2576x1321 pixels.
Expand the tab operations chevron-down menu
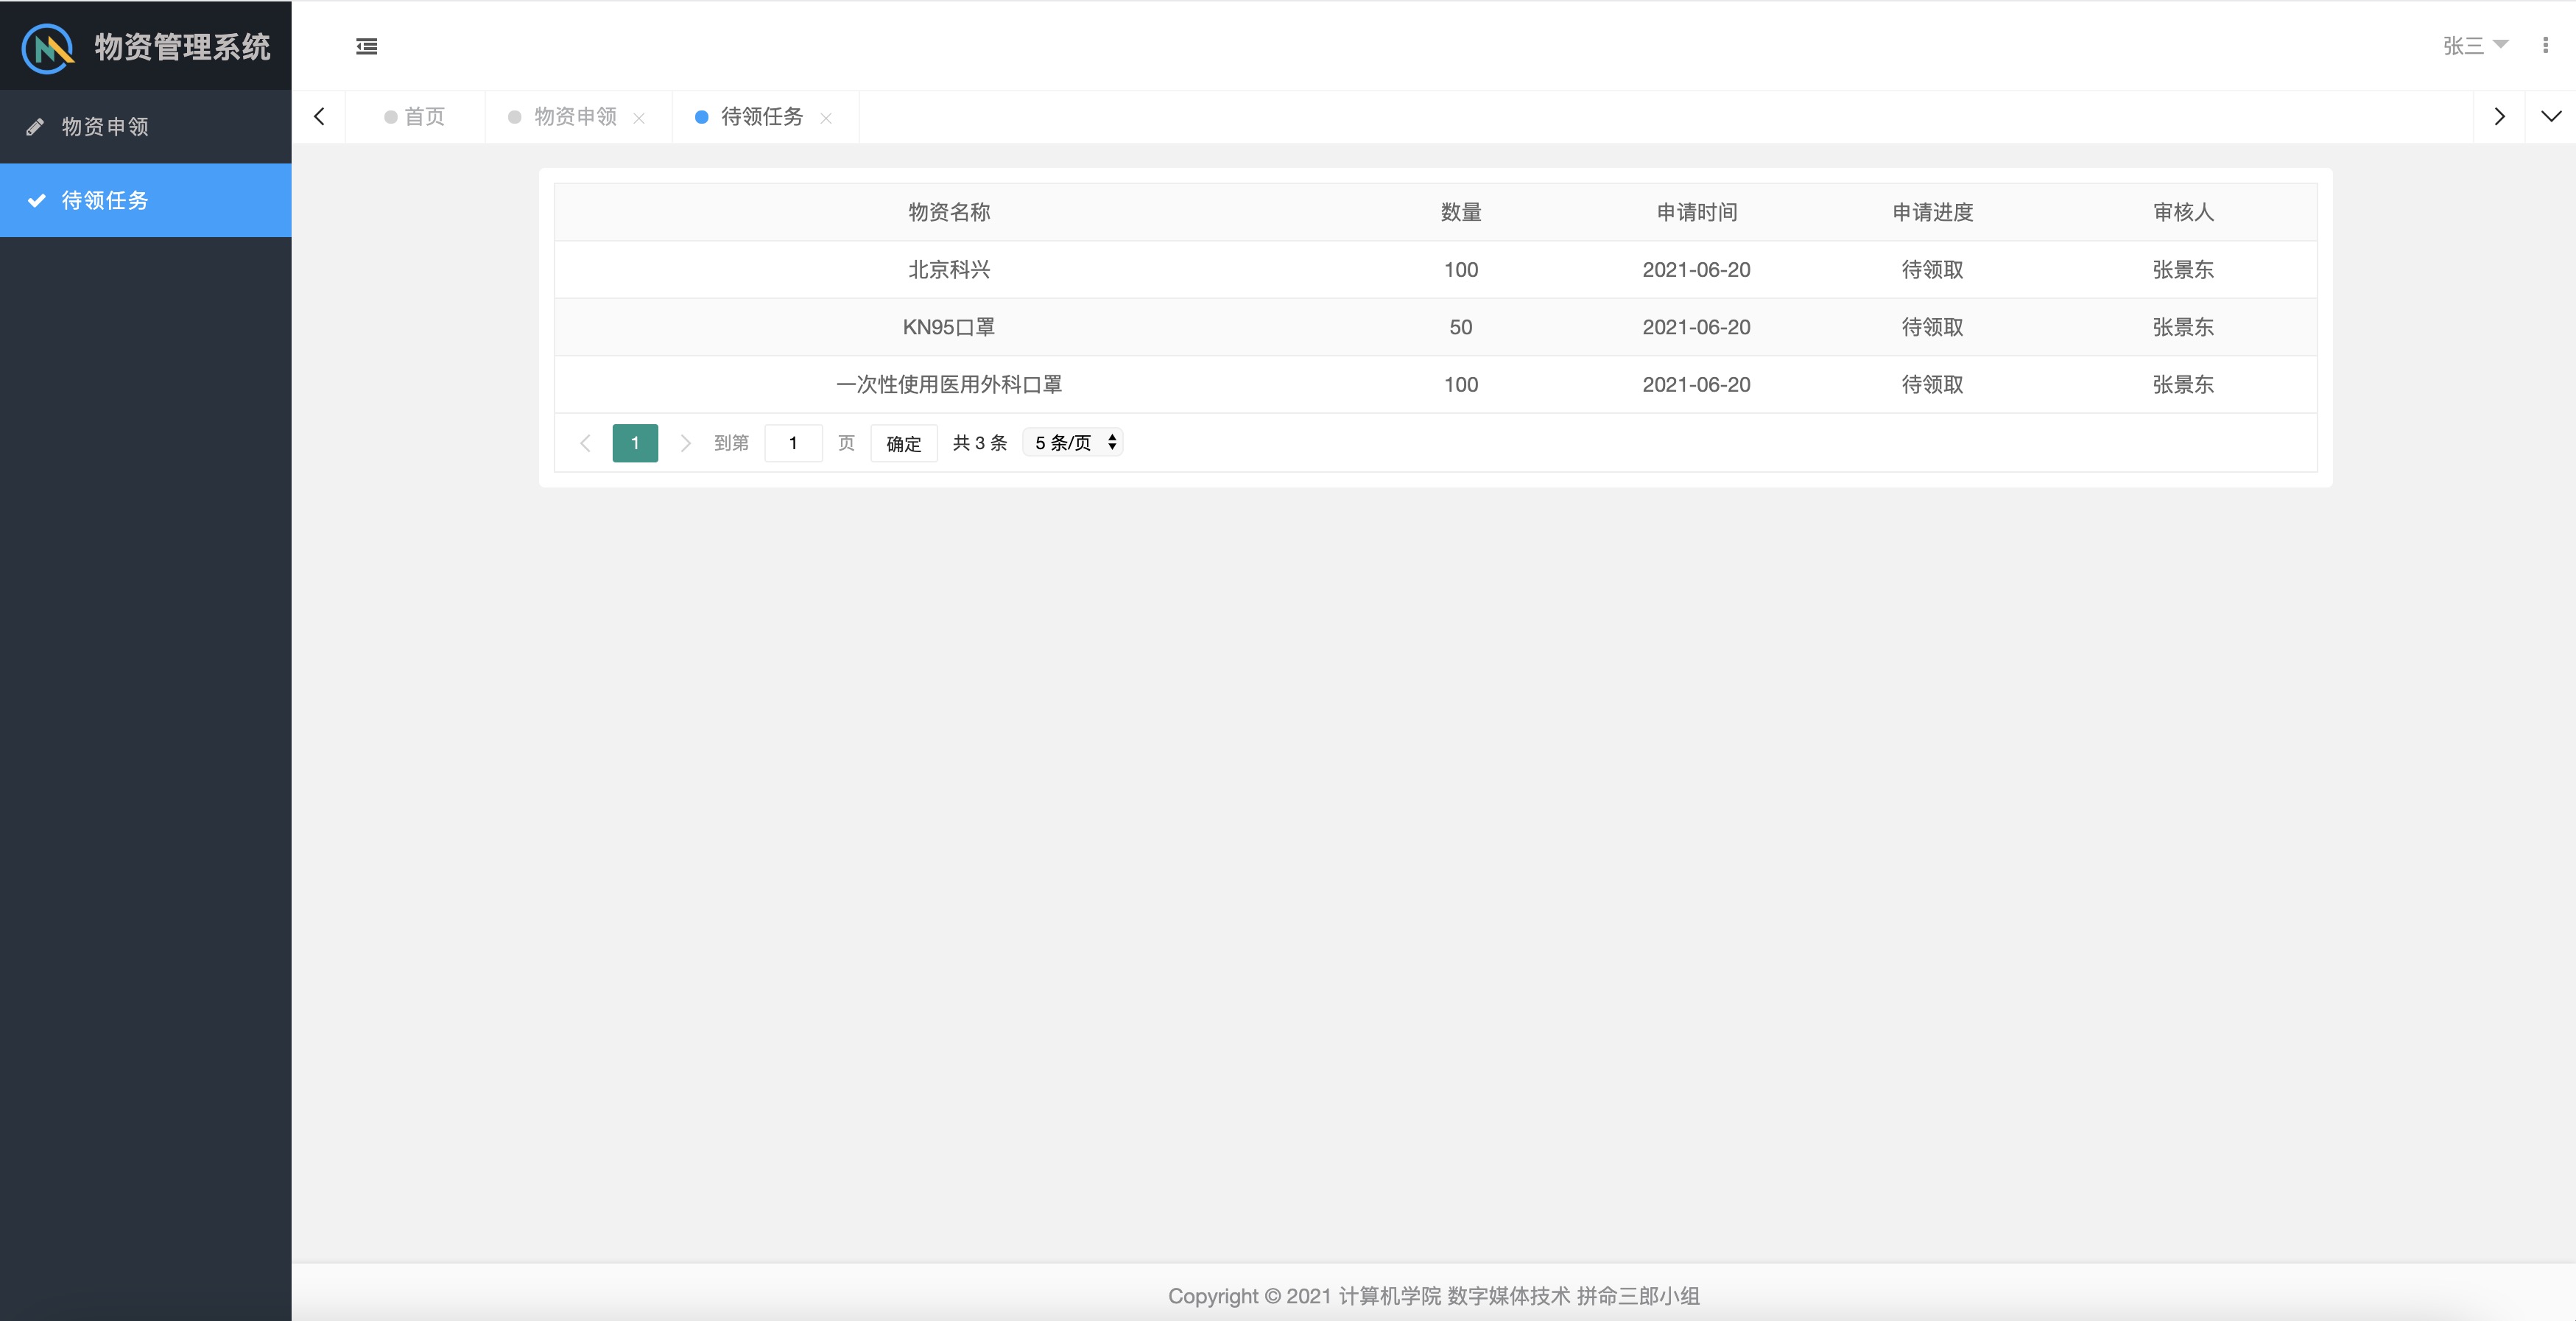click(2550, 116)
